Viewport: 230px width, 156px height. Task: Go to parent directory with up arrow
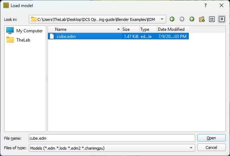pyautogui.click(x=192, y=19)
